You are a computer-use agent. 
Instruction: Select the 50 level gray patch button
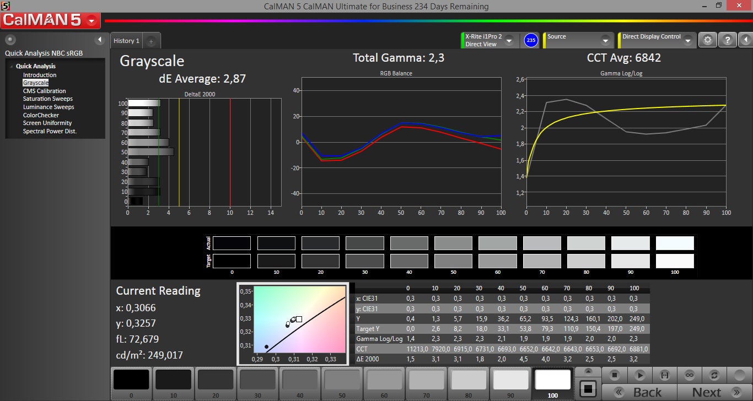click(342, 383)
